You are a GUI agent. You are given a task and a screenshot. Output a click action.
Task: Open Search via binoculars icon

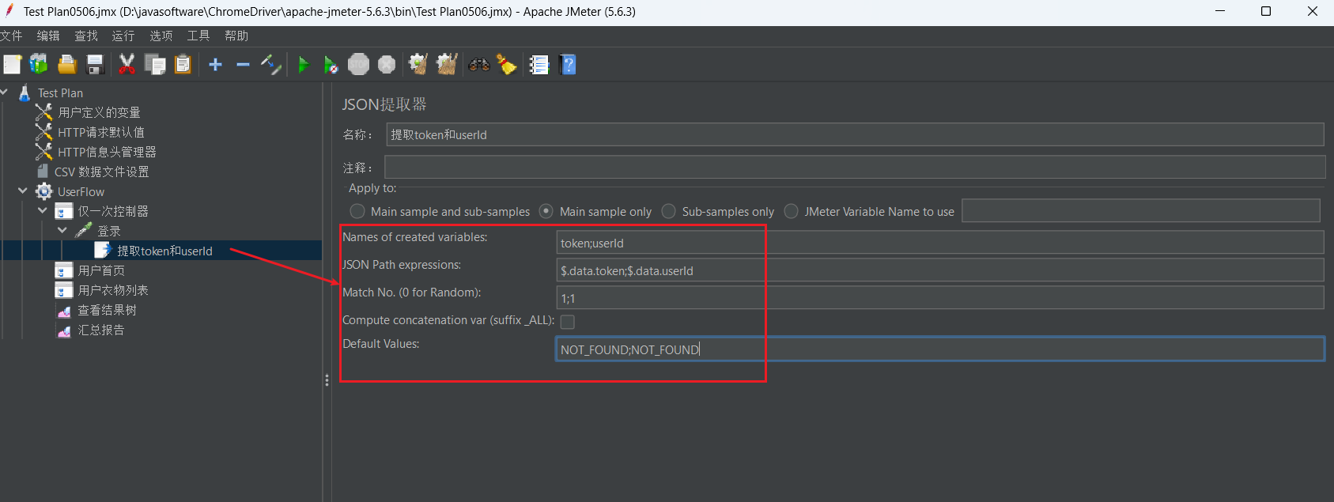coord(479,65)
